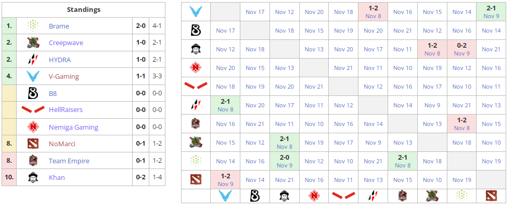Go to the V-Gaming team page link
This screenshot has height=211, width=514.
pyautogui.click(x=63, y=77)
